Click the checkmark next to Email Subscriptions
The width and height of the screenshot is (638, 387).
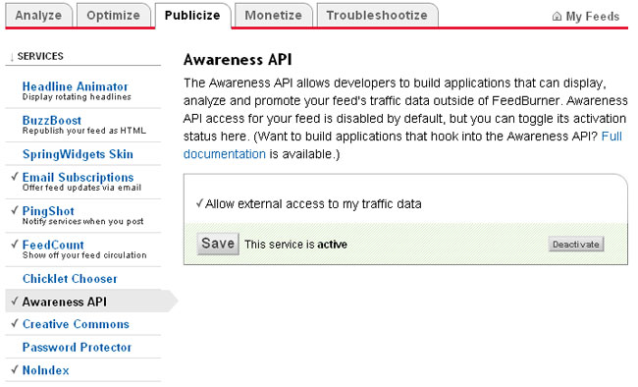click(x=15, y=177)
